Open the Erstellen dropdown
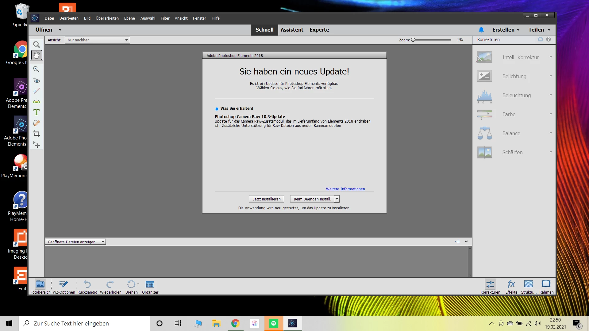589x331 pixels. [506, 30]
